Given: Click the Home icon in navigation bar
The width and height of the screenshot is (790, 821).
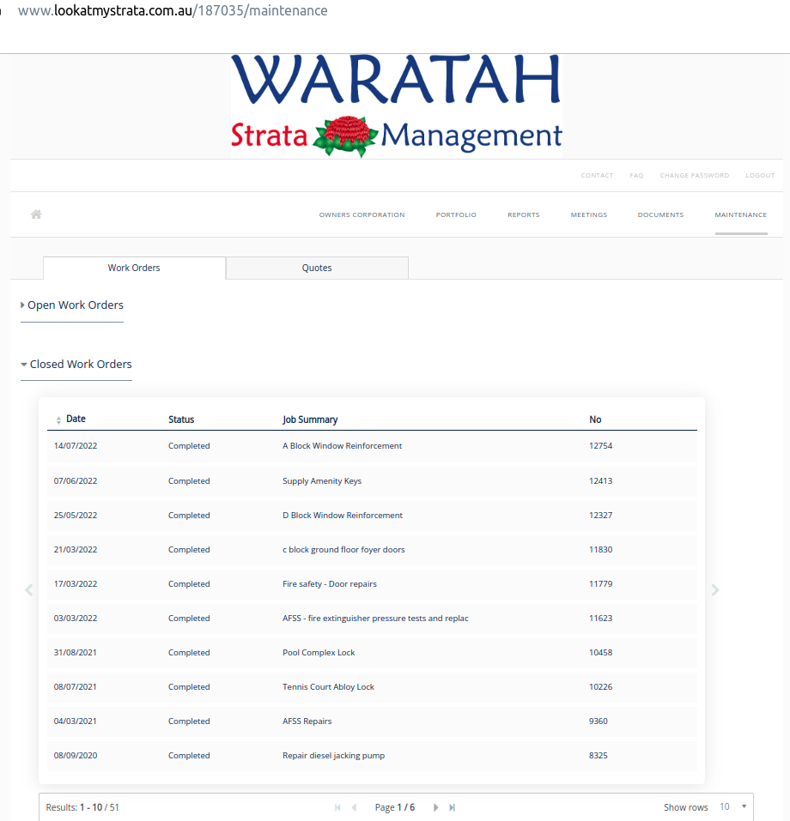Looking at the screenshot, I should [x=36, y=214].
